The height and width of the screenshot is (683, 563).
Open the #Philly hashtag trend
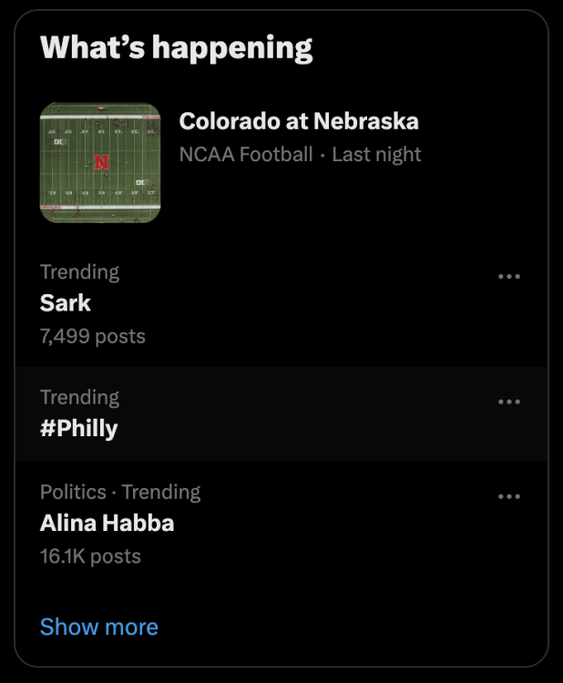point(79,428)
